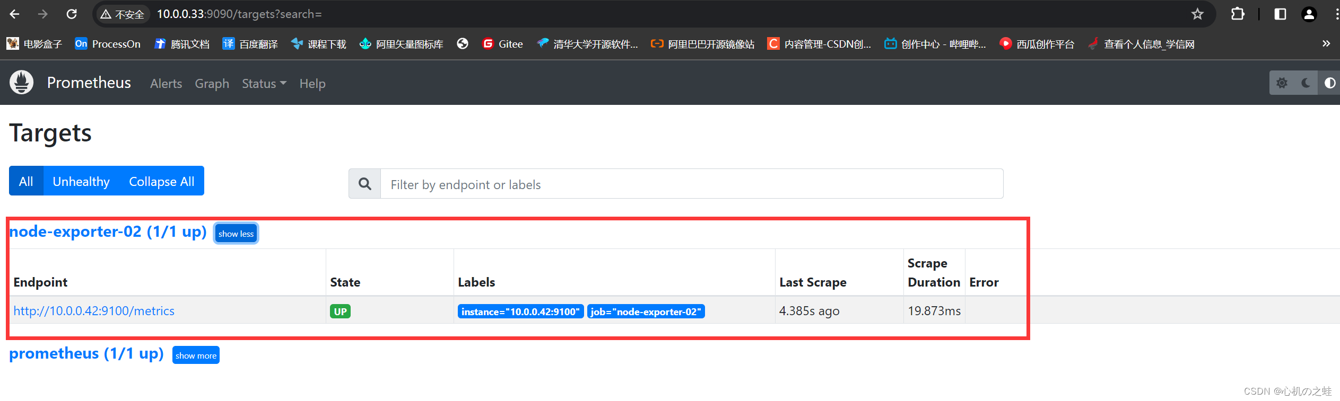Open the http://10.0.0.42:9100/metrics endpoint link
Image resolution: width=1340 pixels, height=401 pixels.
[x=94, y=311]
